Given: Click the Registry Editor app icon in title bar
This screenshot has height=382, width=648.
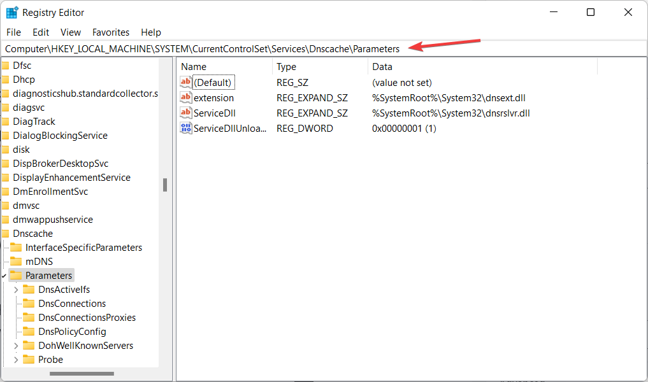Looking at the screenshot, I should pyautogui.click(x=12, y=12).
